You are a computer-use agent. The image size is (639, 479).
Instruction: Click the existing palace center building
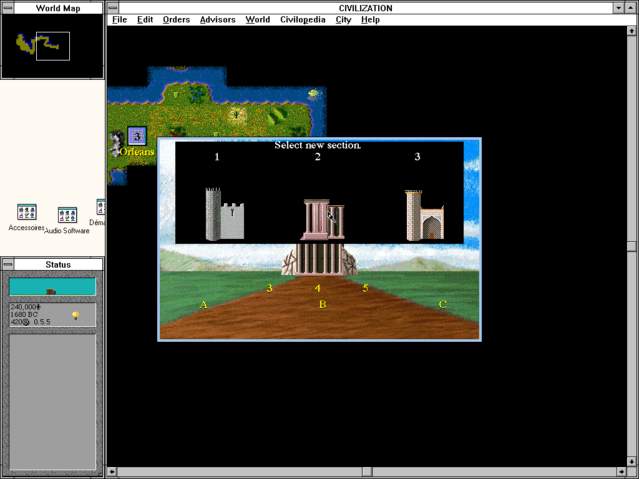(319, 259)
